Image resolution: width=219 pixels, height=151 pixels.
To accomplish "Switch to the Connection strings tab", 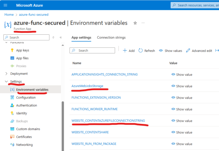I will coord(111,38).
